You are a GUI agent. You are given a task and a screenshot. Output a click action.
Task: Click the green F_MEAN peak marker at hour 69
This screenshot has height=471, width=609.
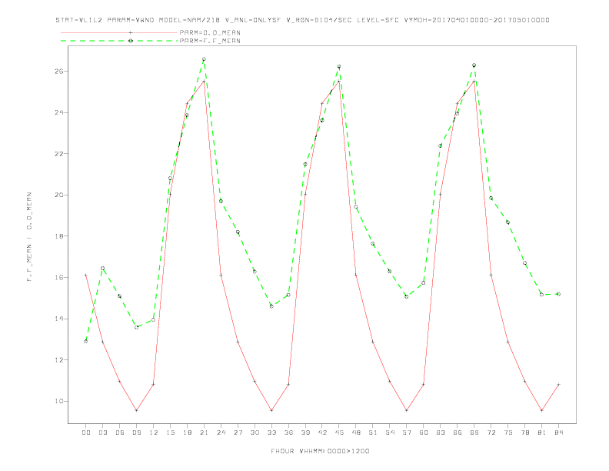click(474, 65)
